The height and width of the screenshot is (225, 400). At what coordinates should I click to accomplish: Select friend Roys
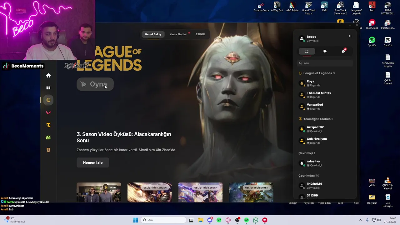(x=325, y=83)
